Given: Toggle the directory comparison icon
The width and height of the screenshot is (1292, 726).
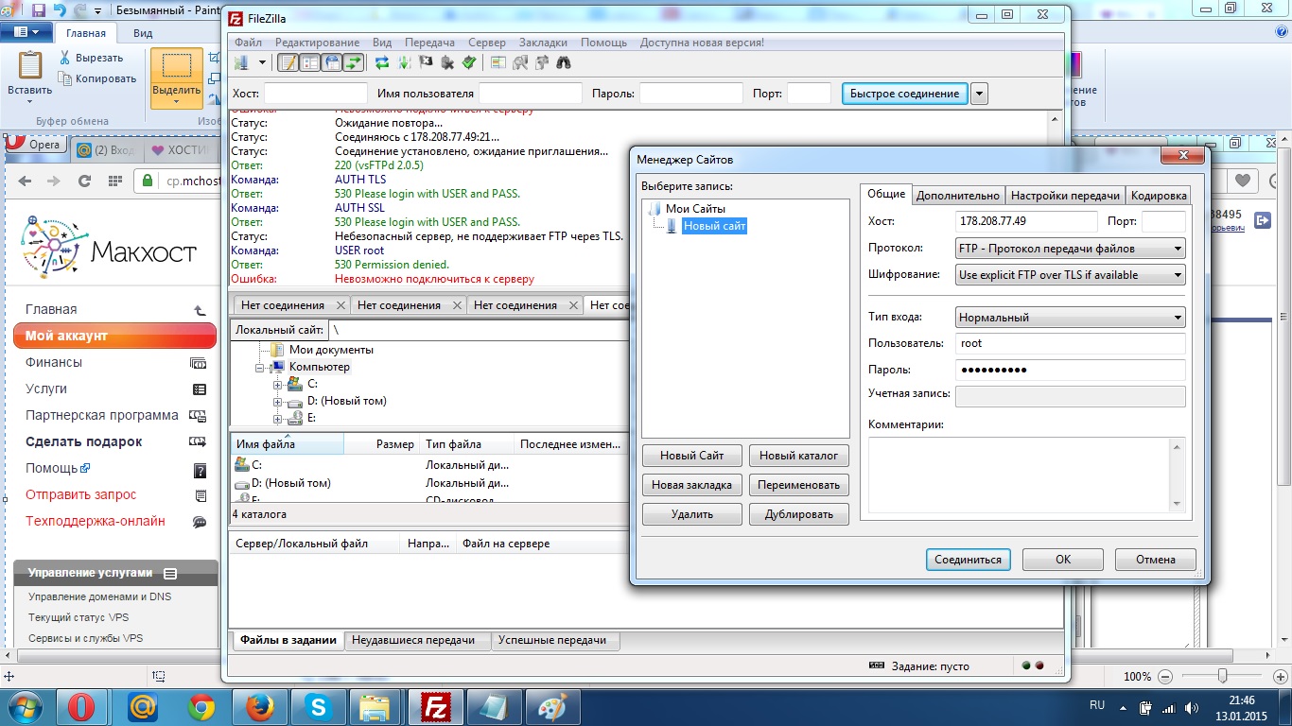Looking at the screenshot, I should click(x=520, y=63).
